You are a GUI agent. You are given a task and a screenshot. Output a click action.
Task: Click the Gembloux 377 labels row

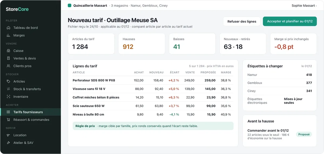point(279,83)
